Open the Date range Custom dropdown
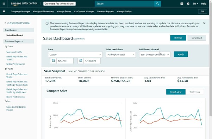The height and width of the screenshot is (139, 212). tap(75, 54)
